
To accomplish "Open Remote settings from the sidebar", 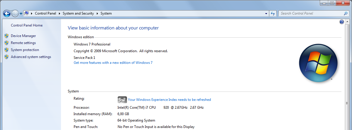I will point(23,43).
